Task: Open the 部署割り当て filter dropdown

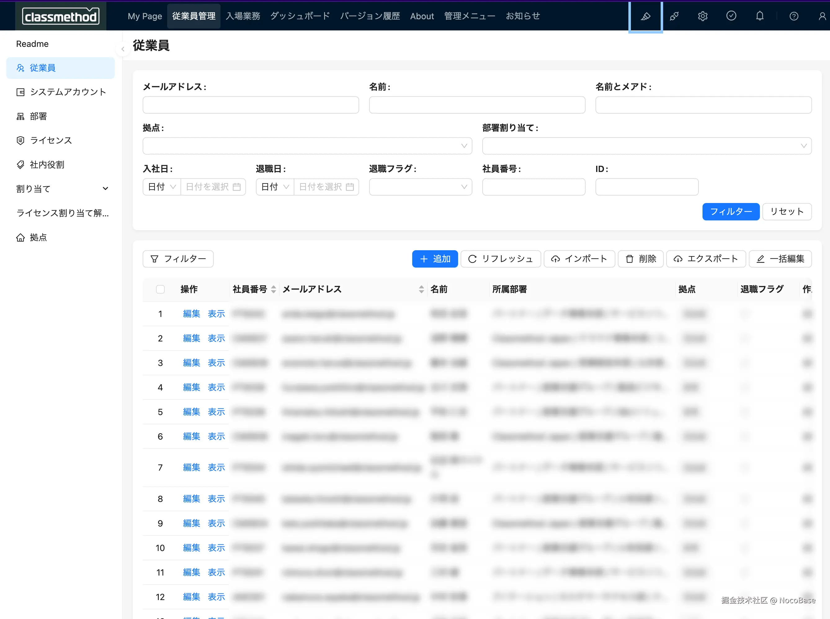Action: click(x=647, y=146)
